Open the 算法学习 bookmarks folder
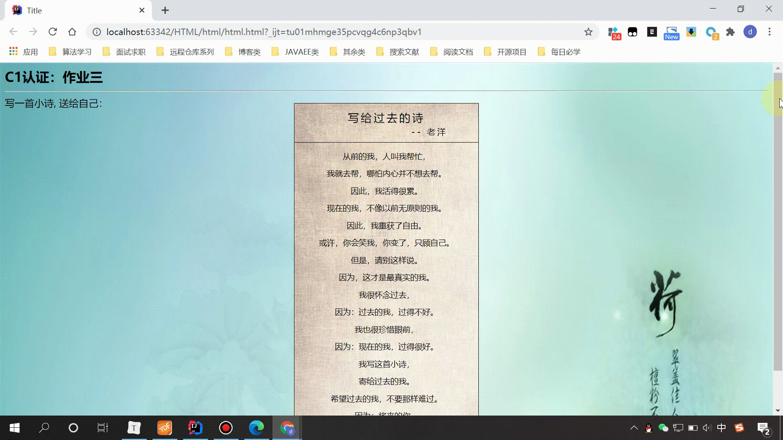The height and width of the screenshot is (440, 783). tap(77, 52)
